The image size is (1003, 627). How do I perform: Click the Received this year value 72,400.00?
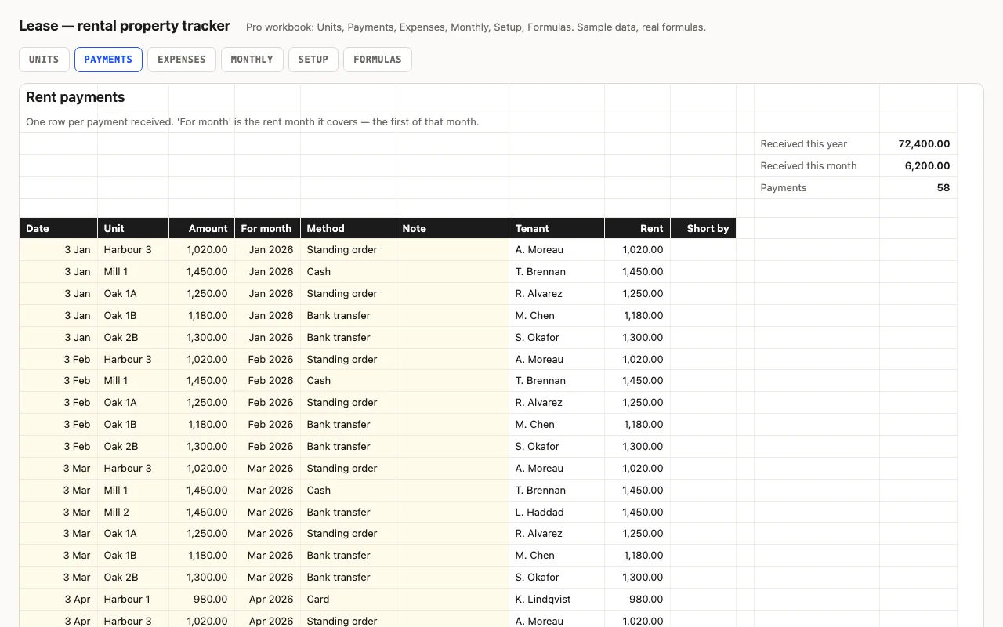[925, 144]
